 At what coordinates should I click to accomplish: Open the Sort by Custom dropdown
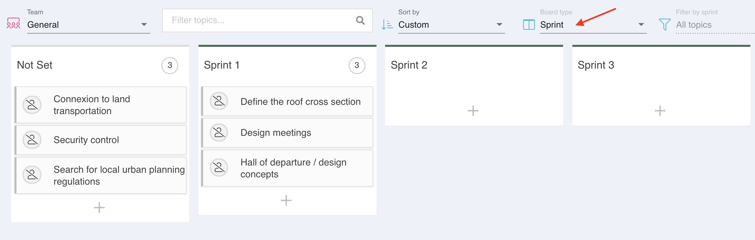[x=451, y=25]
